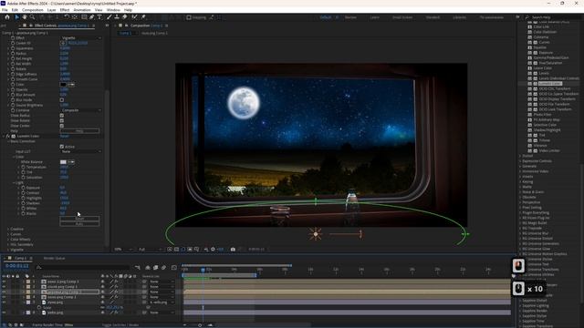Click the Auto button in Basic Correction
The height and width of the screenshot is (328, 584).
click(79, 224)
